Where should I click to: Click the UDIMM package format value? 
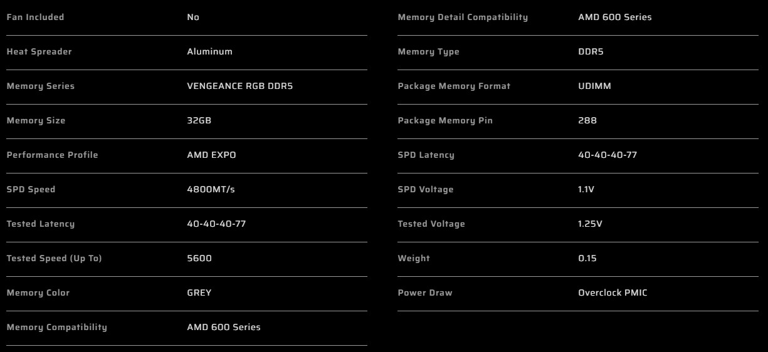tap(594, 86)
